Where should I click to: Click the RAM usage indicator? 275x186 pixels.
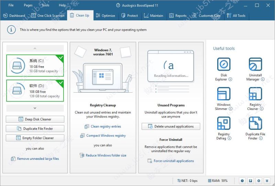click(218, 181)
